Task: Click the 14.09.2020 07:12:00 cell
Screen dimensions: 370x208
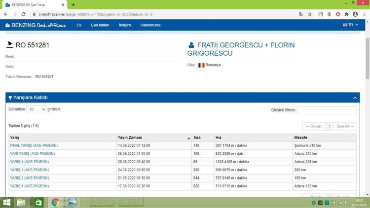Action: [154, 145]
